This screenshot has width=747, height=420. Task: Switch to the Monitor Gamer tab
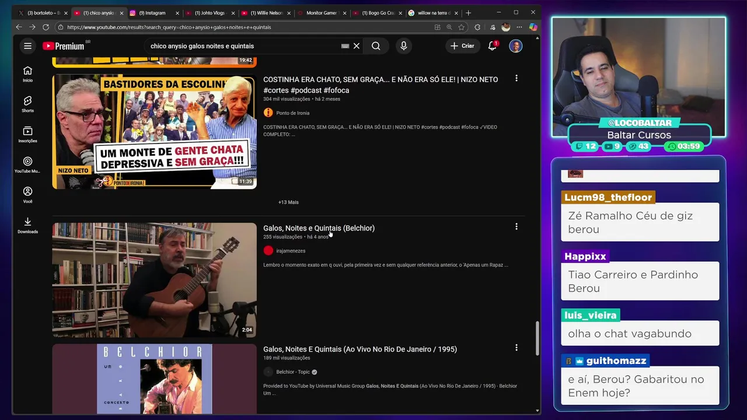[x=322, y=13]
